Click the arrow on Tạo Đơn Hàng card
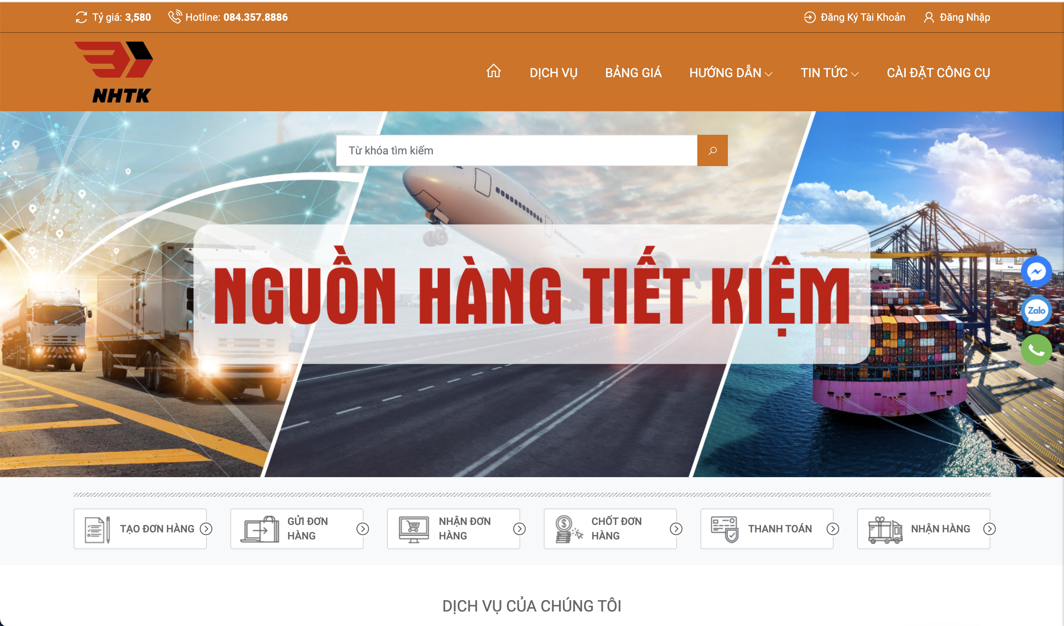 tap(206, 529)
